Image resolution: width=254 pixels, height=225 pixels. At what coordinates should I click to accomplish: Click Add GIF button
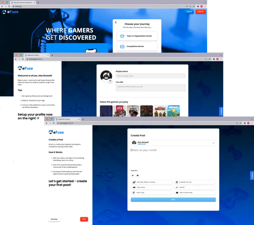pyautogui.click(x=195, y=187)
